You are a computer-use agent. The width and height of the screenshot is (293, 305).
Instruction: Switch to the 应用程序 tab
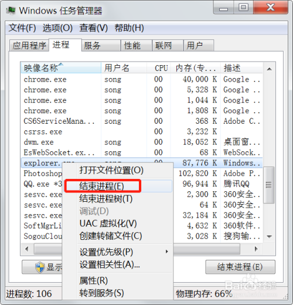29,46
